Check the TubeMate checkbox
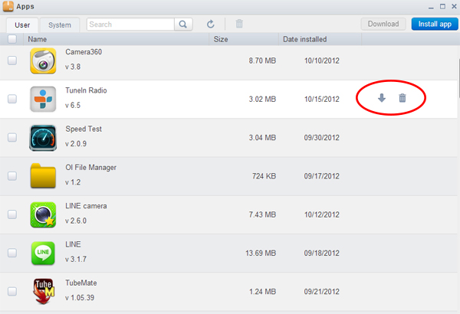The height and width of the screenshot is (314, 460). (x=12, y=292)
